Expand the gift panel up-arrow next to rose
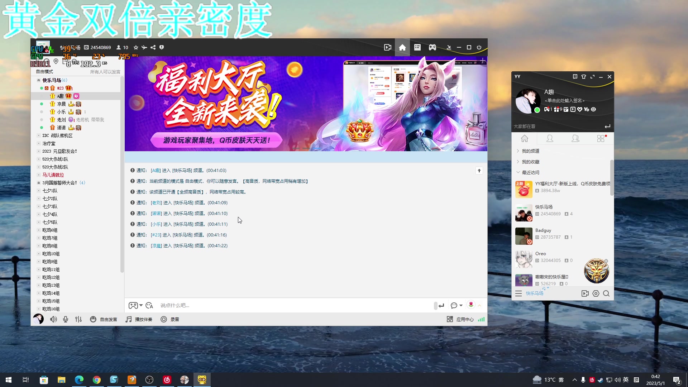Viewport: 688px width, 387px height. pyautogui.click(x=479, y=305)
